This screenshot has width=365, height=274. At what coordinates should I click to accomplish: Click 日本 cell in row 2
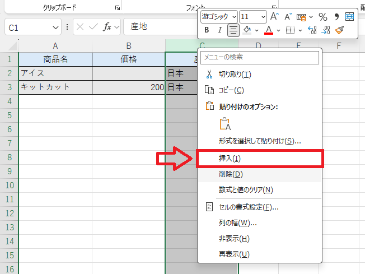181,73
